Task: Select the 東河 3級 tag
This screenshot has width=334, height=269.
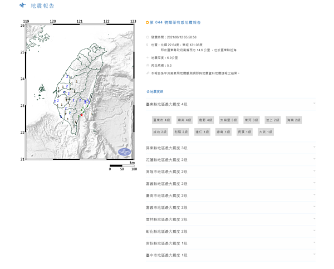Action: 252,120
